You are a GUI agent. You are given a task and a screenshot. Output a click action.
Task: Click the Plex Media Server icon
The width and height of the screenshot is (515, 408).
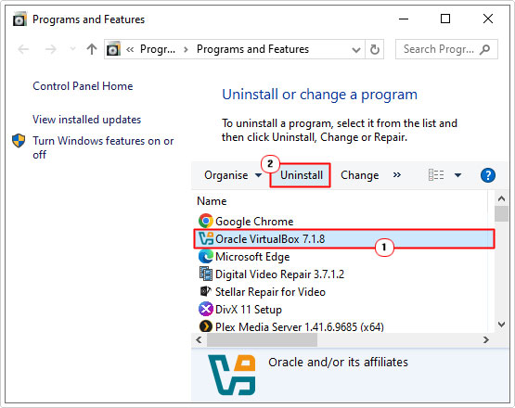click(x=206, y=326)
